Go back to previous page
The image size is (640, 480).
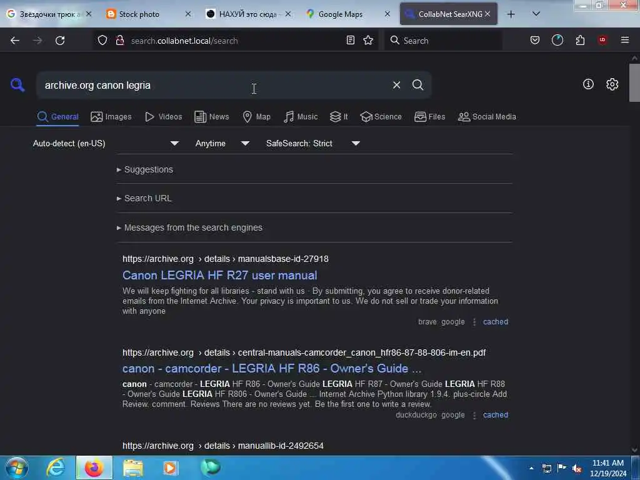[x=15, y=41]
